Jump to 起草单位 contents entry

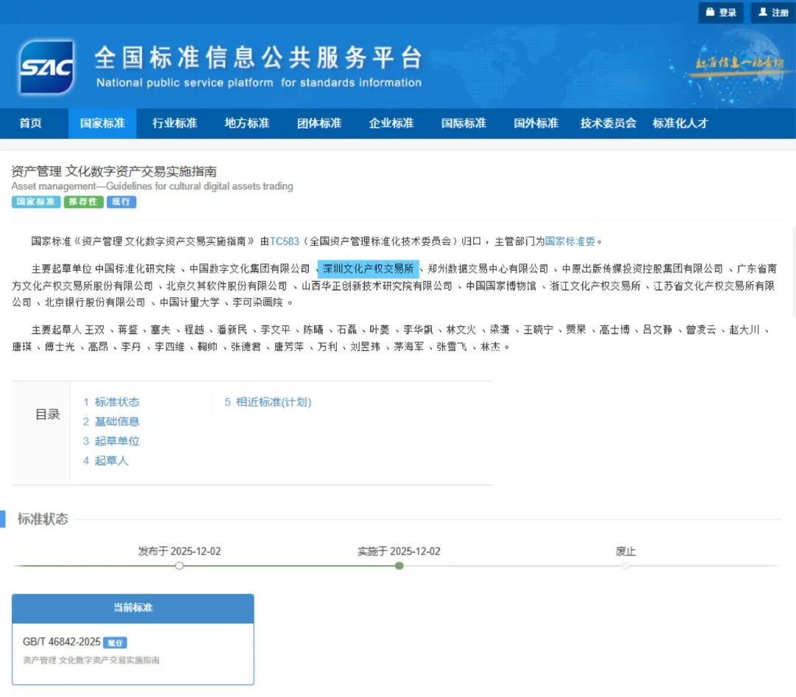[x=116, y=441]
